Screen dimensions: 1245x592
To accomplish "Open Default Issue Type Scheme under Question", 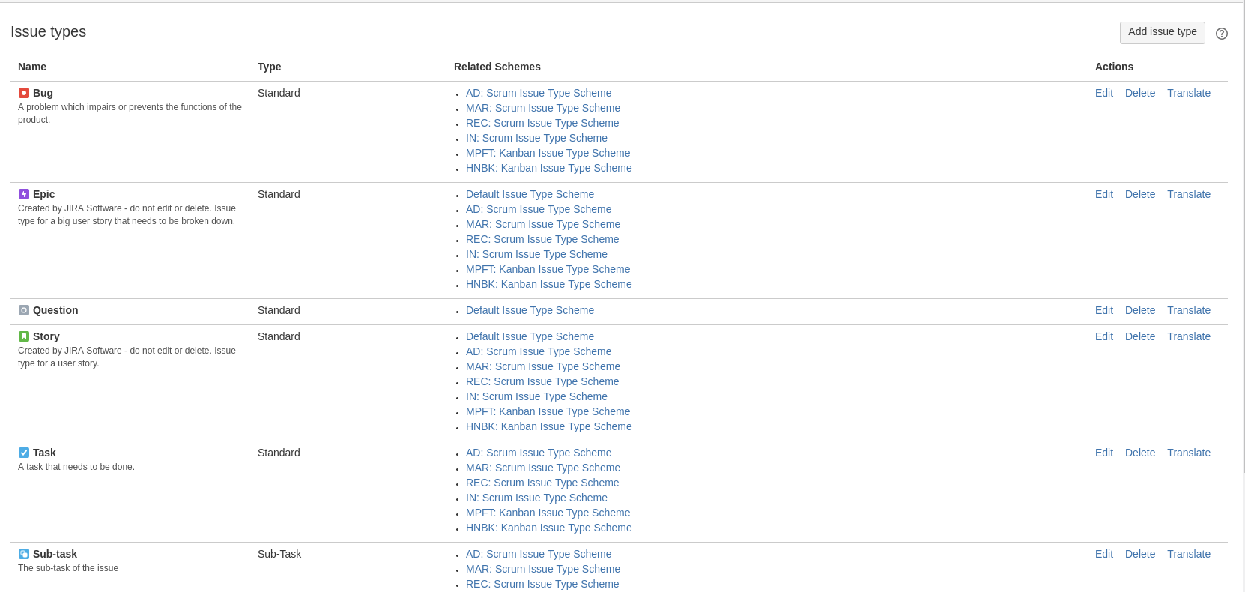I will (x=530, y=310).
